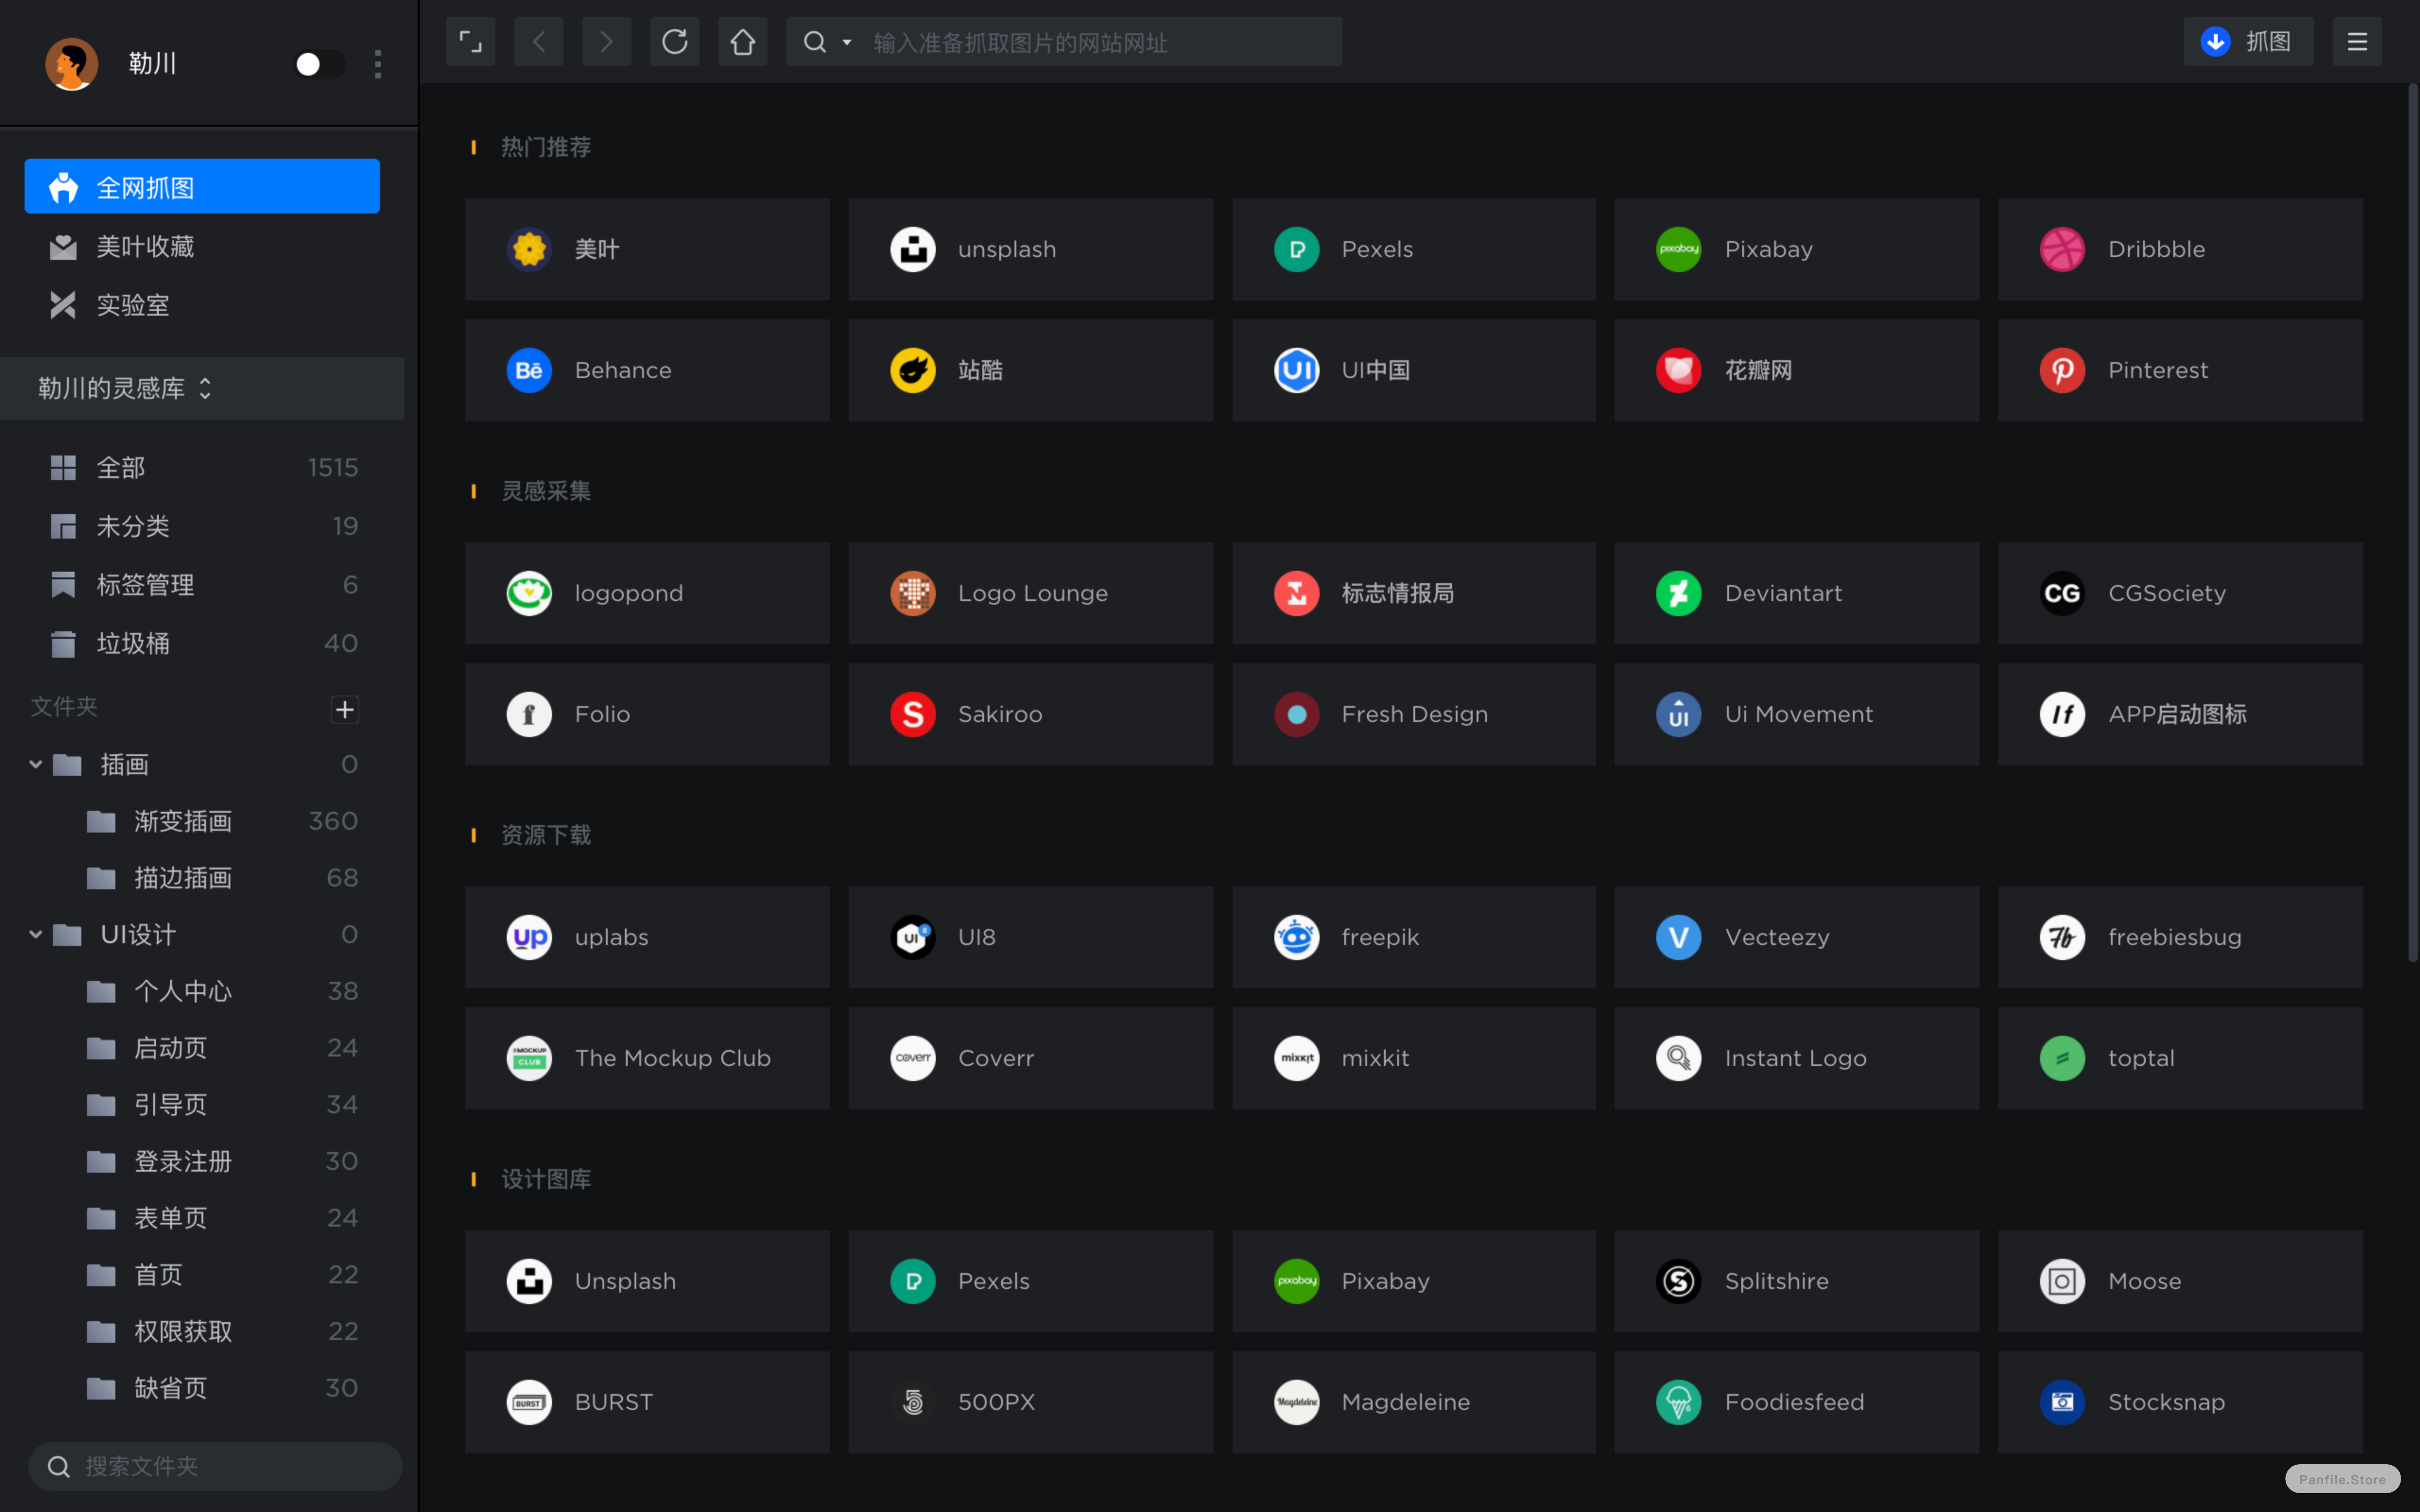
Task: Open the logopond site tile
Action: tap(647, 593)
